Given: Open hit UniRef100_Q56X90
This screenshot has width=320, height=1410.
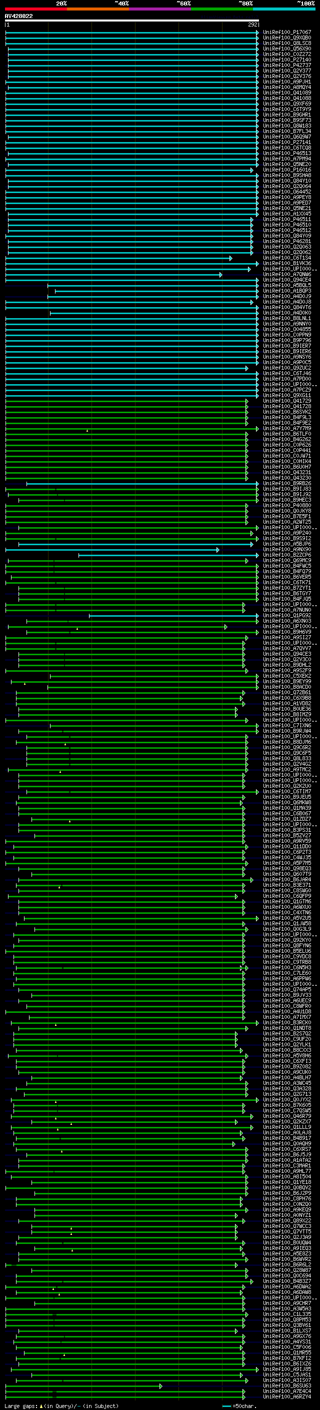Looking at the screenshot, I should (286, 49).
